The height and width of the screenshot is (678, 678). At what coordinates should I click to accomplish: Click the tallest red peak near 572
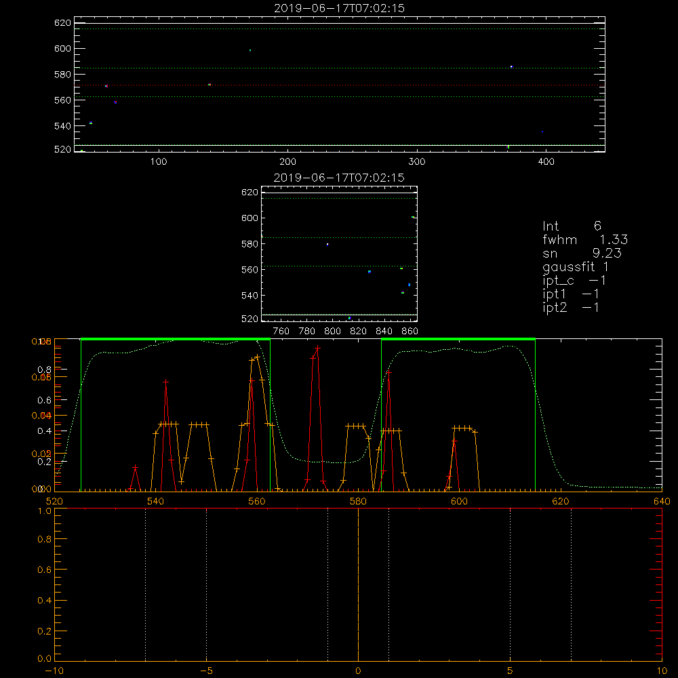point(318,348)
